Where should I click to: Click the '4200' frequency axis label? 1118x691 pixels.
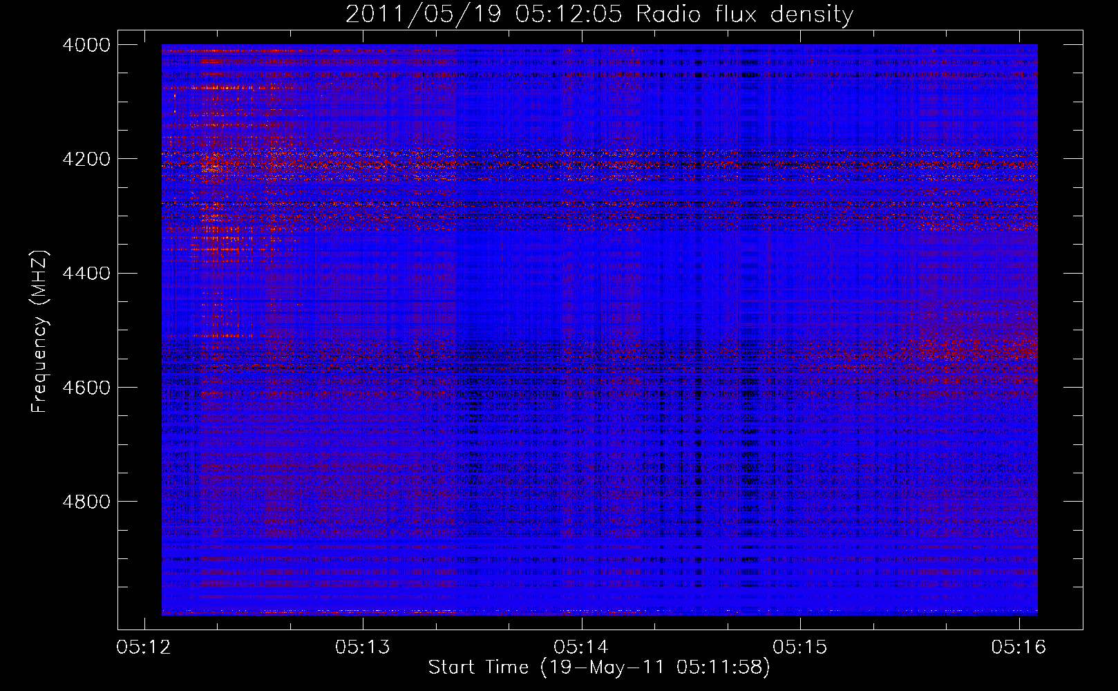tap(86, 159)
